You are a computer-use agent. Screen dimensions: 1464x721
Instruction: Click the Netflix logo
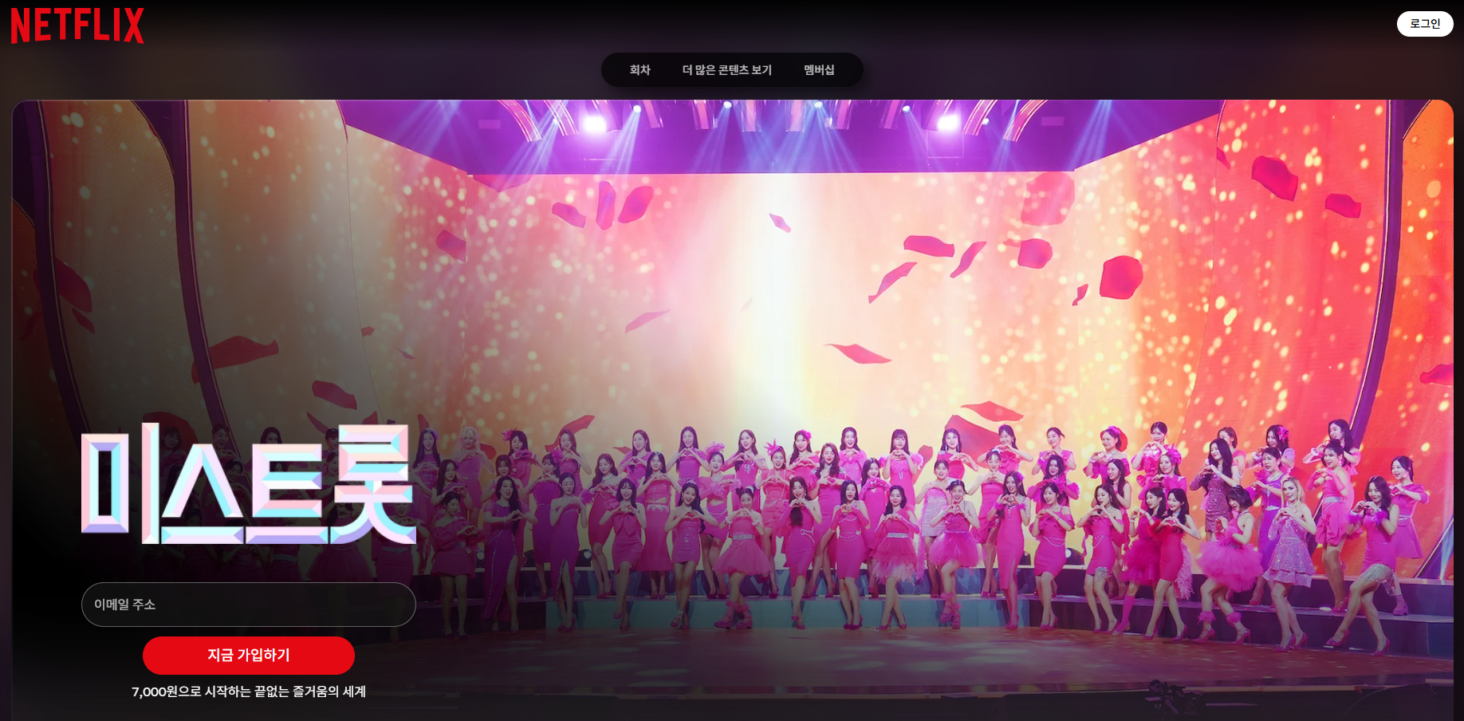77,26
